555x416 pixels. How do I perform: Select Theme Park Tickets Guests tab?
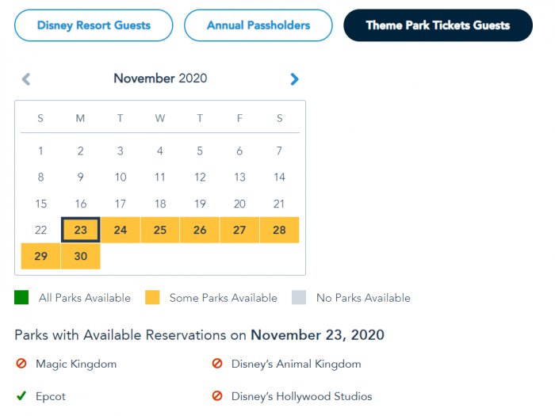click(438, 25)
